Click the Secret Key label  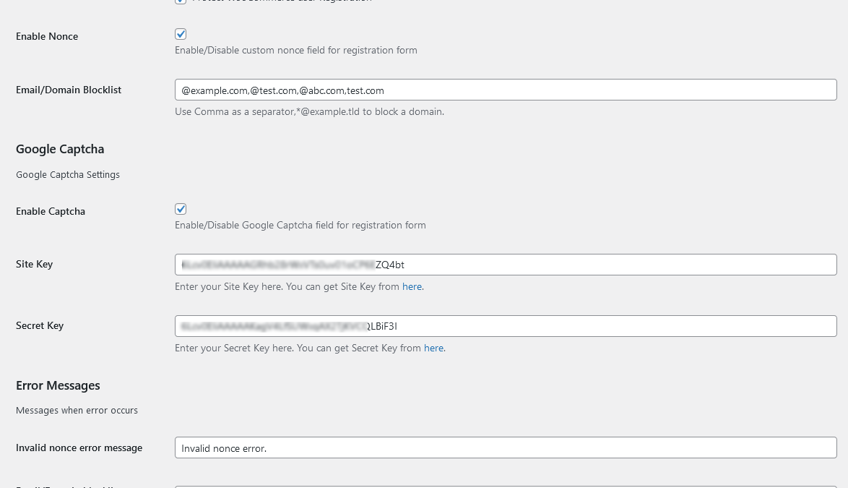click(x=40, y=325)
